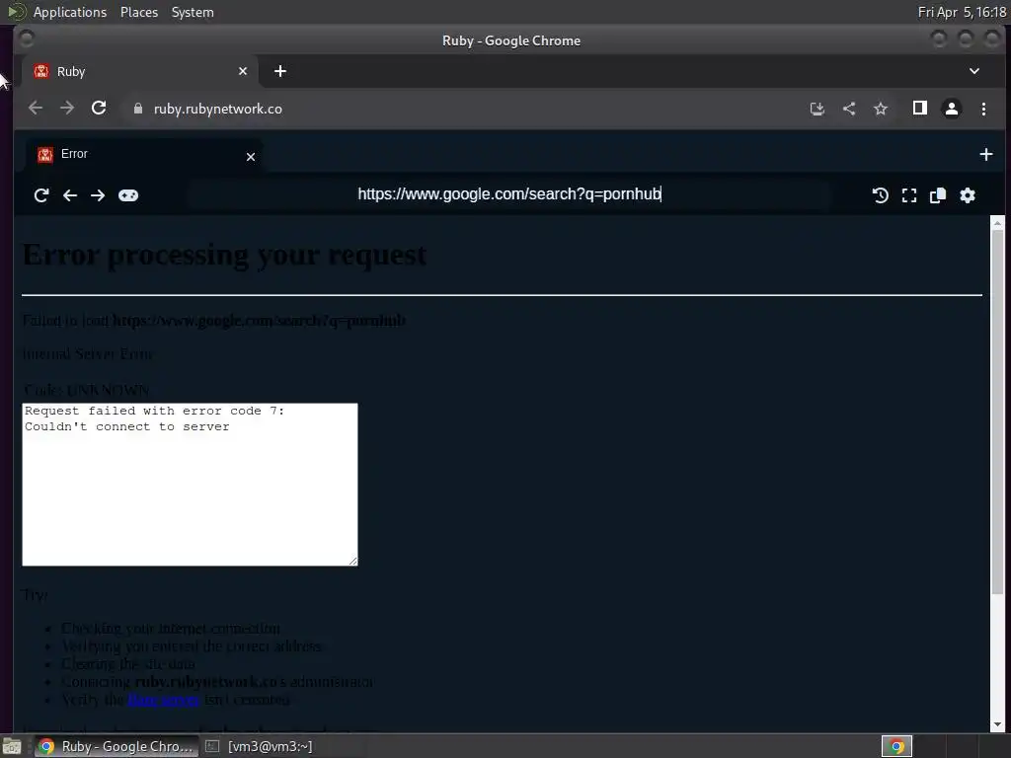Click the Ruby proxy URL field
The image size is (1011, 758).
(x=509, y=194)
